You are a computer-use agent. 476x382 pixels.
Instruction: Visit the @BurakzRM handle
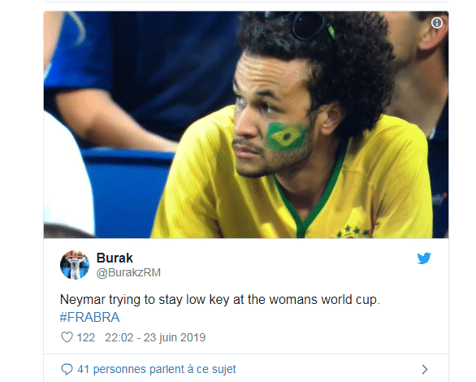[128, 273]
